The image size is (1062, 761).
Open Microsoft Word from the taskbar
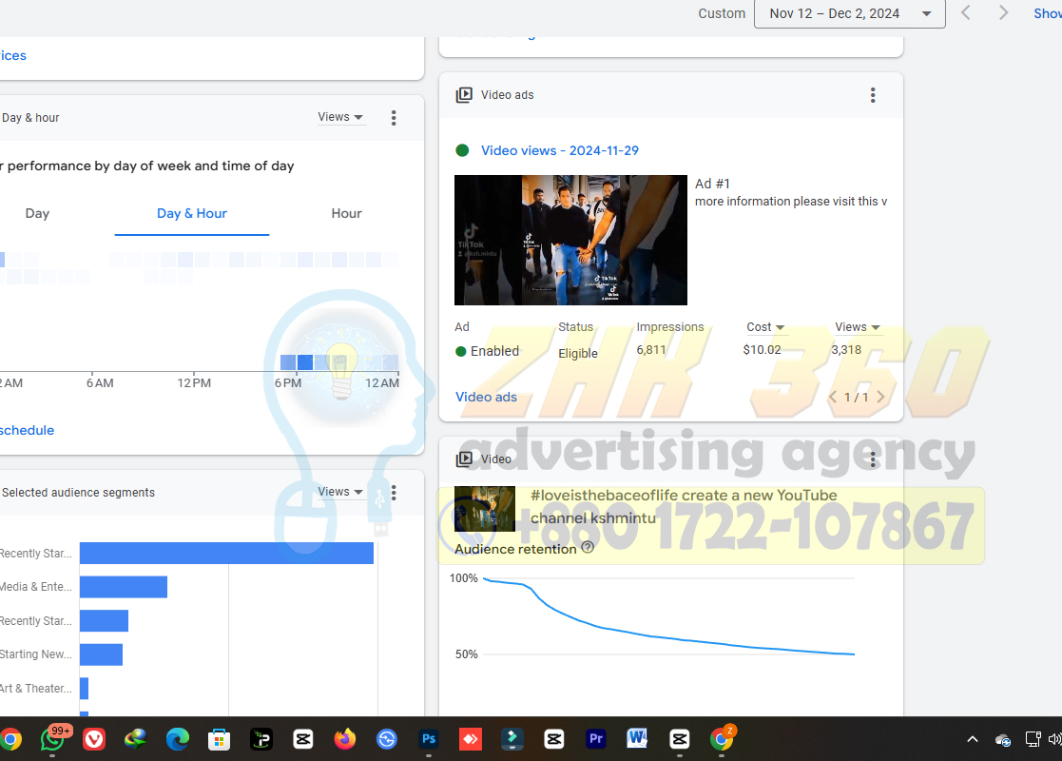[637, 738]
